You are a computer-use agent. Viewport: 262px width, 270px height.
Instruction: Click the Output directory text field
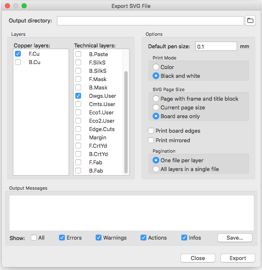tap(150, 21)
